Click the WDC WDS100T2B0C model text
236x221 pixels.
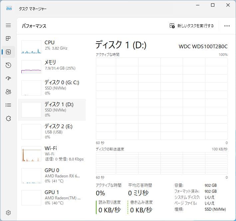[x=203, y=47]
